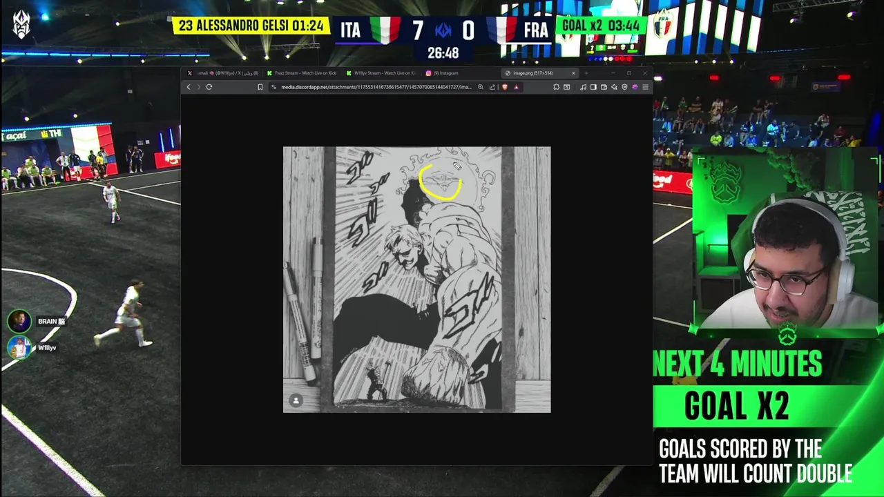This screenshot has width=884, height=497.
Task: Switch to the X (@W1llyv) tab
Action: tap(223, 73)
